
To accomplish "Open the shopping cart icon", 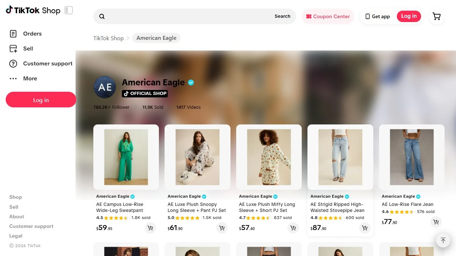I will [436, 16].
